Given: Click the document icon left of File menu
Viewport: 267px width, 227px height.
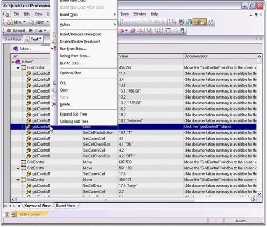Looking at the screenshot, I should [8, 14].
